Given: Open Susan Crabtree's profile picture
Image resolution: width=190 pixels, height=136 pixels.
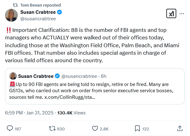Looking at the screenshot, I should [11, 15].
